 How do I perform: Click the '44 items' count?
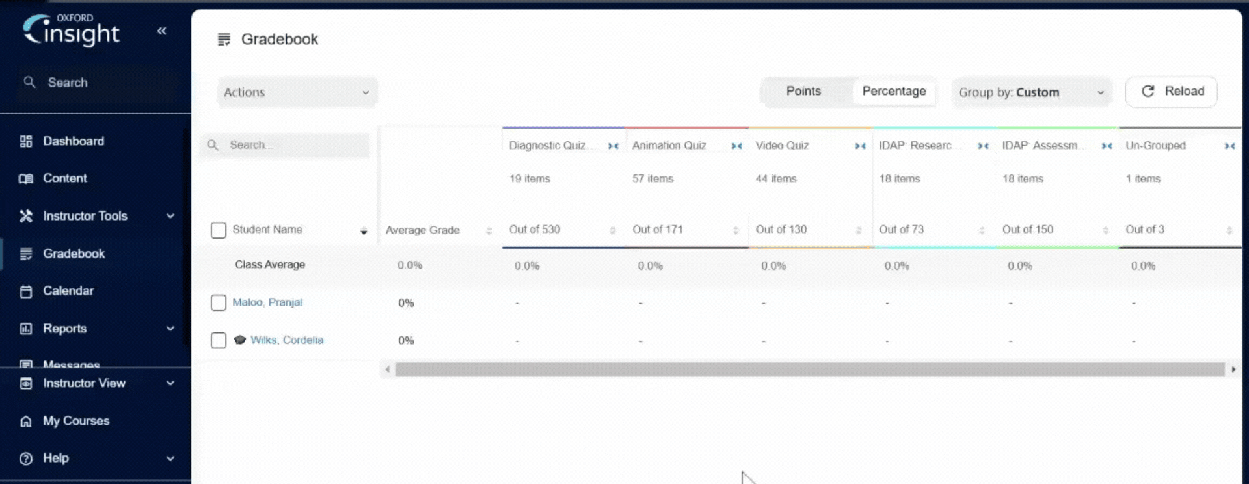point(776,179)
